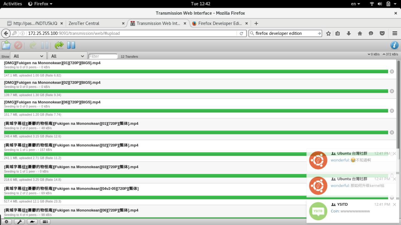Open a torrent with the folder icon

(x=6, y=45)
